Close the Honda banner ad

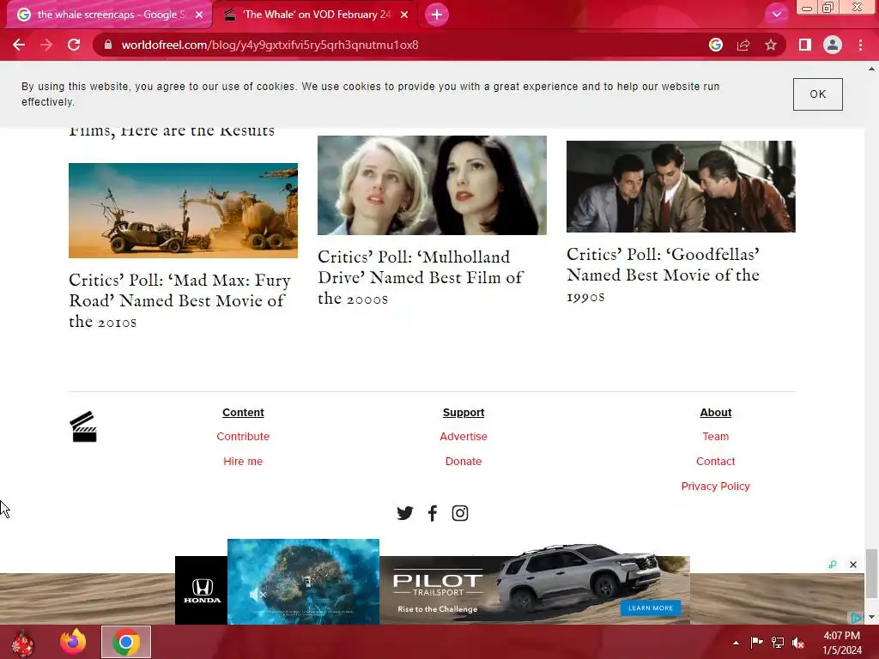(x=852, y=565)
